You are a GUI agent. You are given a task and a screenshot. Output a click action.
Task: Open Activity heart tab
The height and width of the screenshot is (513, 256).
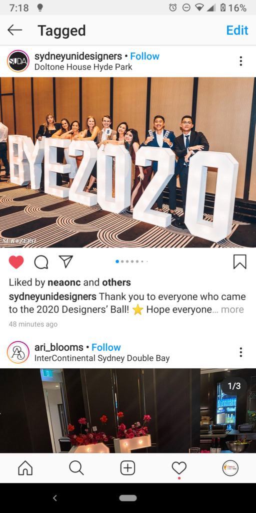point(179,468)
